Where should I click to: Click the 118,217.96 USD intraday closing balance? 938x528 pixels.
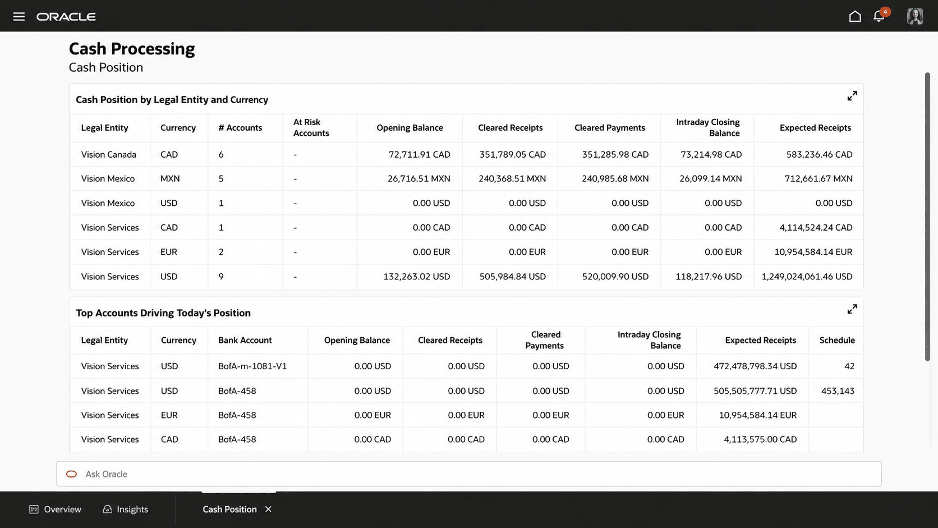[x=709, y=277]
